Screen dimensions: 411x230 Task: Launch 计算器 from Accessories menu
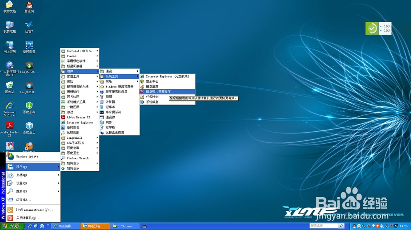coord(119,102)
